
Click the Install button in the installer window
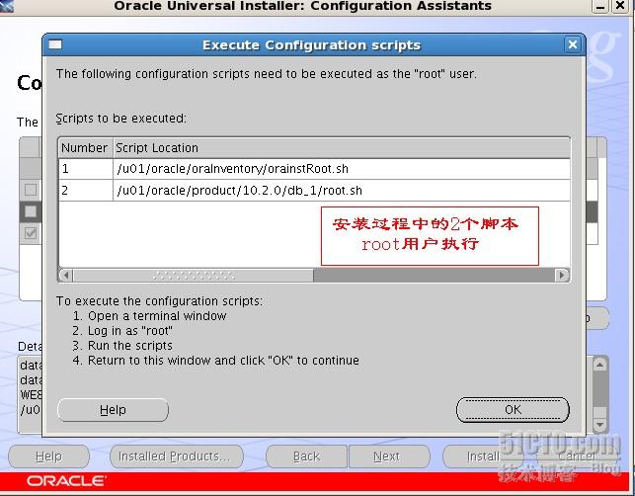483,456
